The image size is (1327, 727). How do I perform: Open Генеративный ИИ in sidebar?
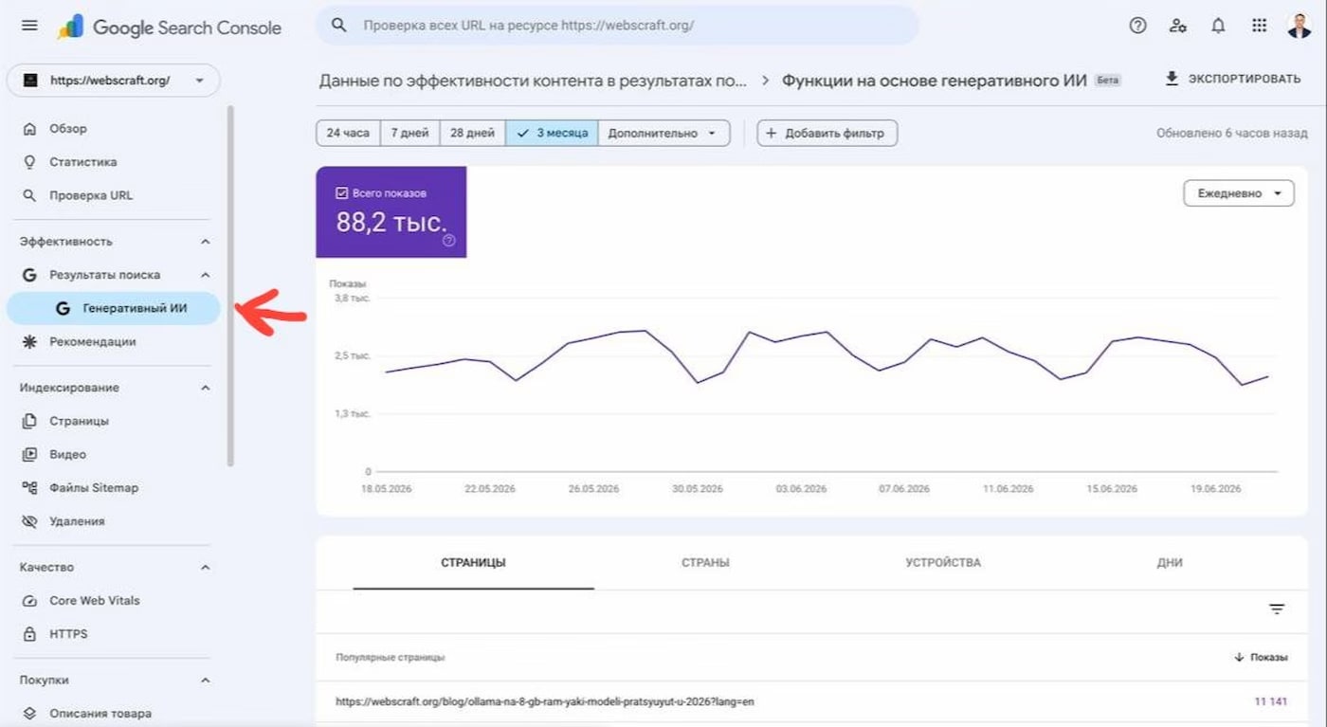[113, 308]
